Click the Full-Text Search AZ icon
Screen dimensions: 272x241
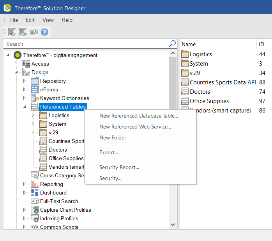click(35, 201)
